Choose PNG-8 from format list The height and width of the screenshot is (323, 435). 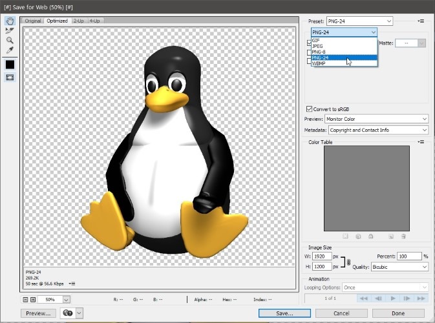(x=344, y=52)
